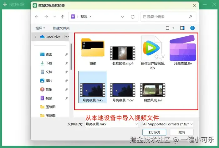Viewport: 219px width, 148px height.
Task: Open the 组织 menu
Action: tap(40, 28)
